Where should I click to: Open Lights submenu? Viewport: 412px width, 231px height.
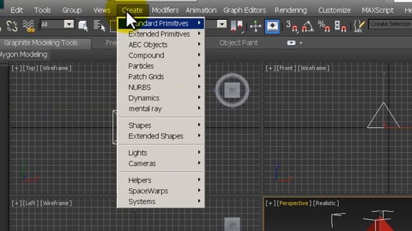click(161, 153)
